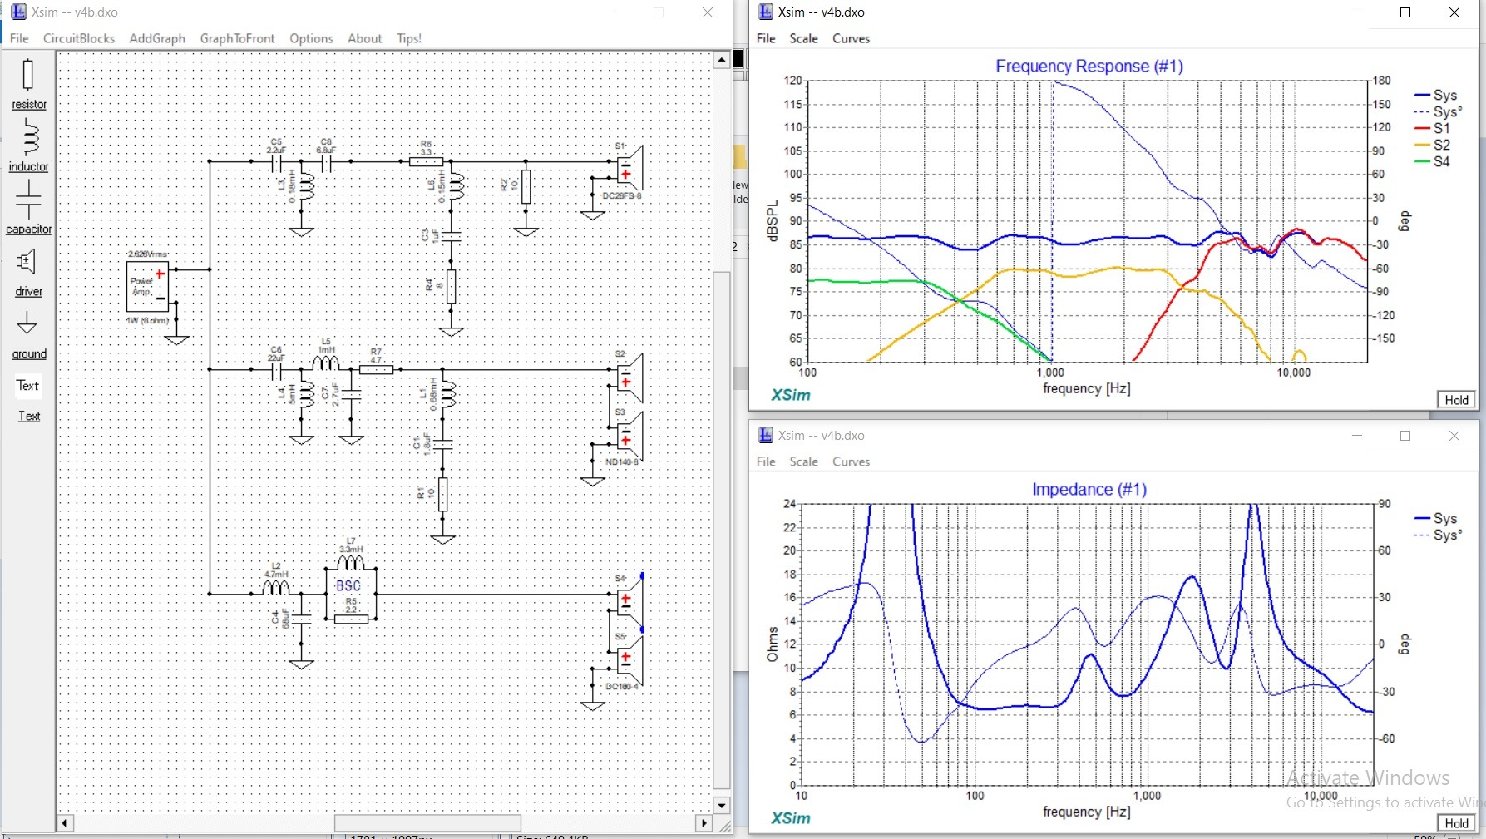Select the Power Amp block in the schematic
Viewport: 1486px width, 839px height.
[x=147, y=286]
